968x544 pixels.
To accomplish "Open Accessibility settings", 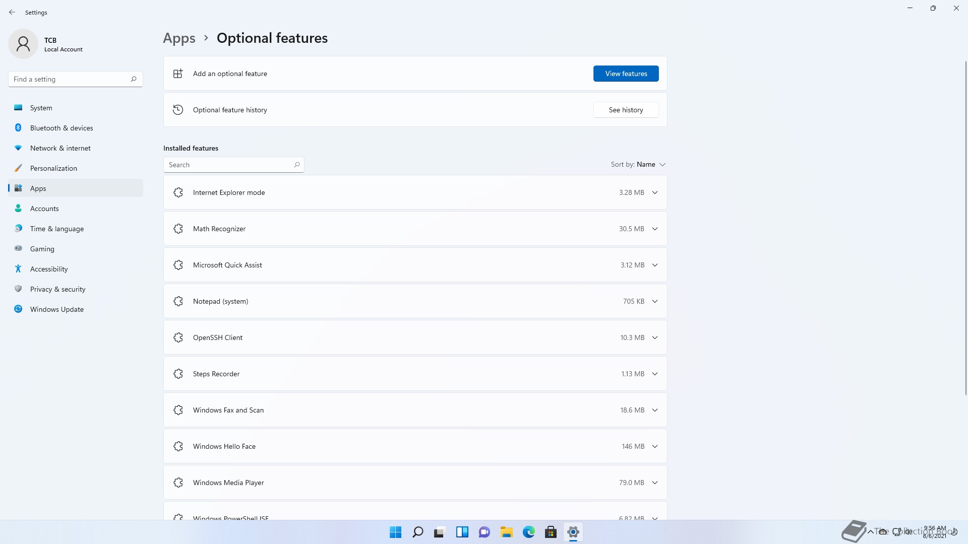I will 76,269.
